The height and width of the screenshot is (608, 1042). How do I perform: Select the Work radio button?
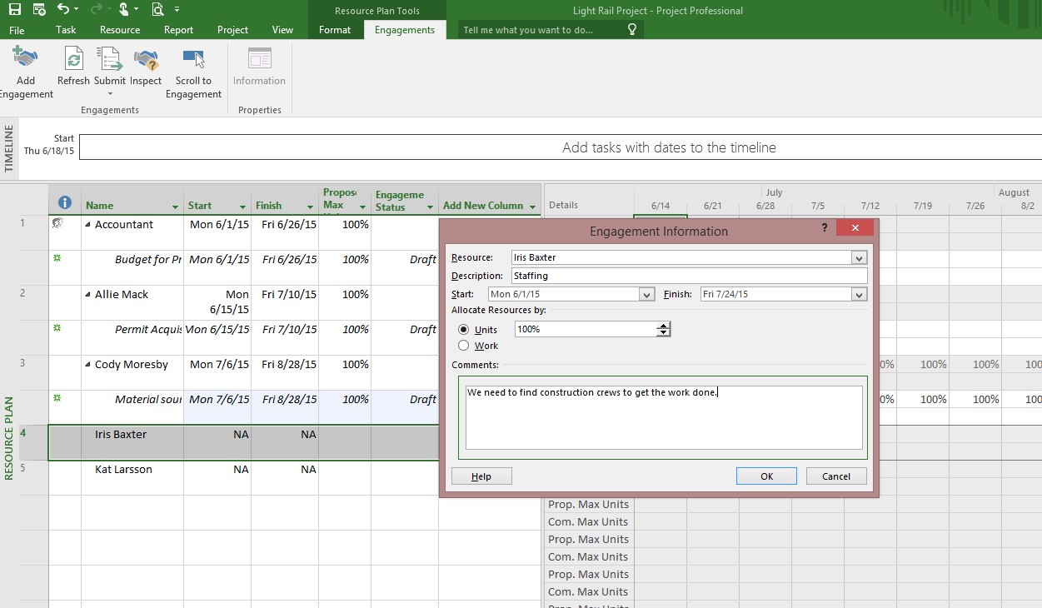(464, 346)
